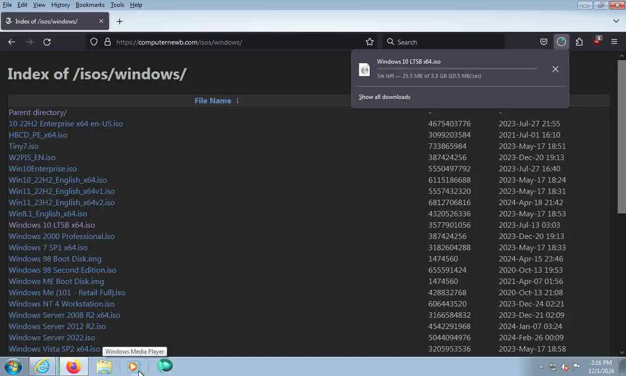Sort by File Name column header
The width and height of the screenshot is (626, 376).
click(213, 100)
